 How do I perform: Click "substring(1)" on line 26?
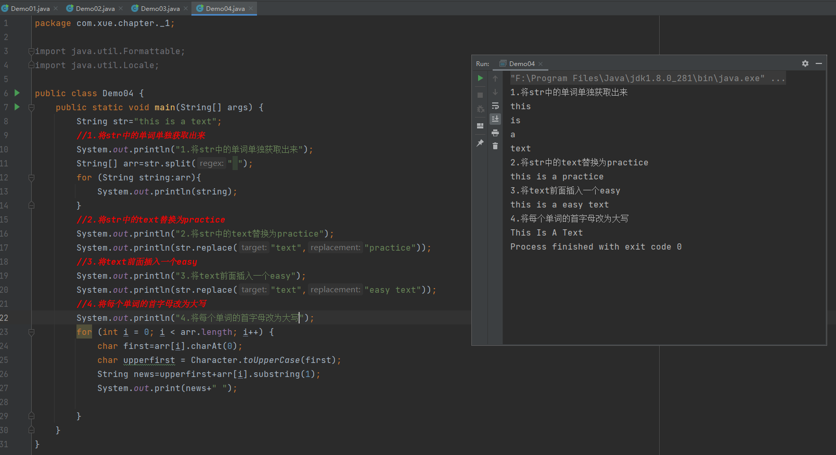coord(284,374)
